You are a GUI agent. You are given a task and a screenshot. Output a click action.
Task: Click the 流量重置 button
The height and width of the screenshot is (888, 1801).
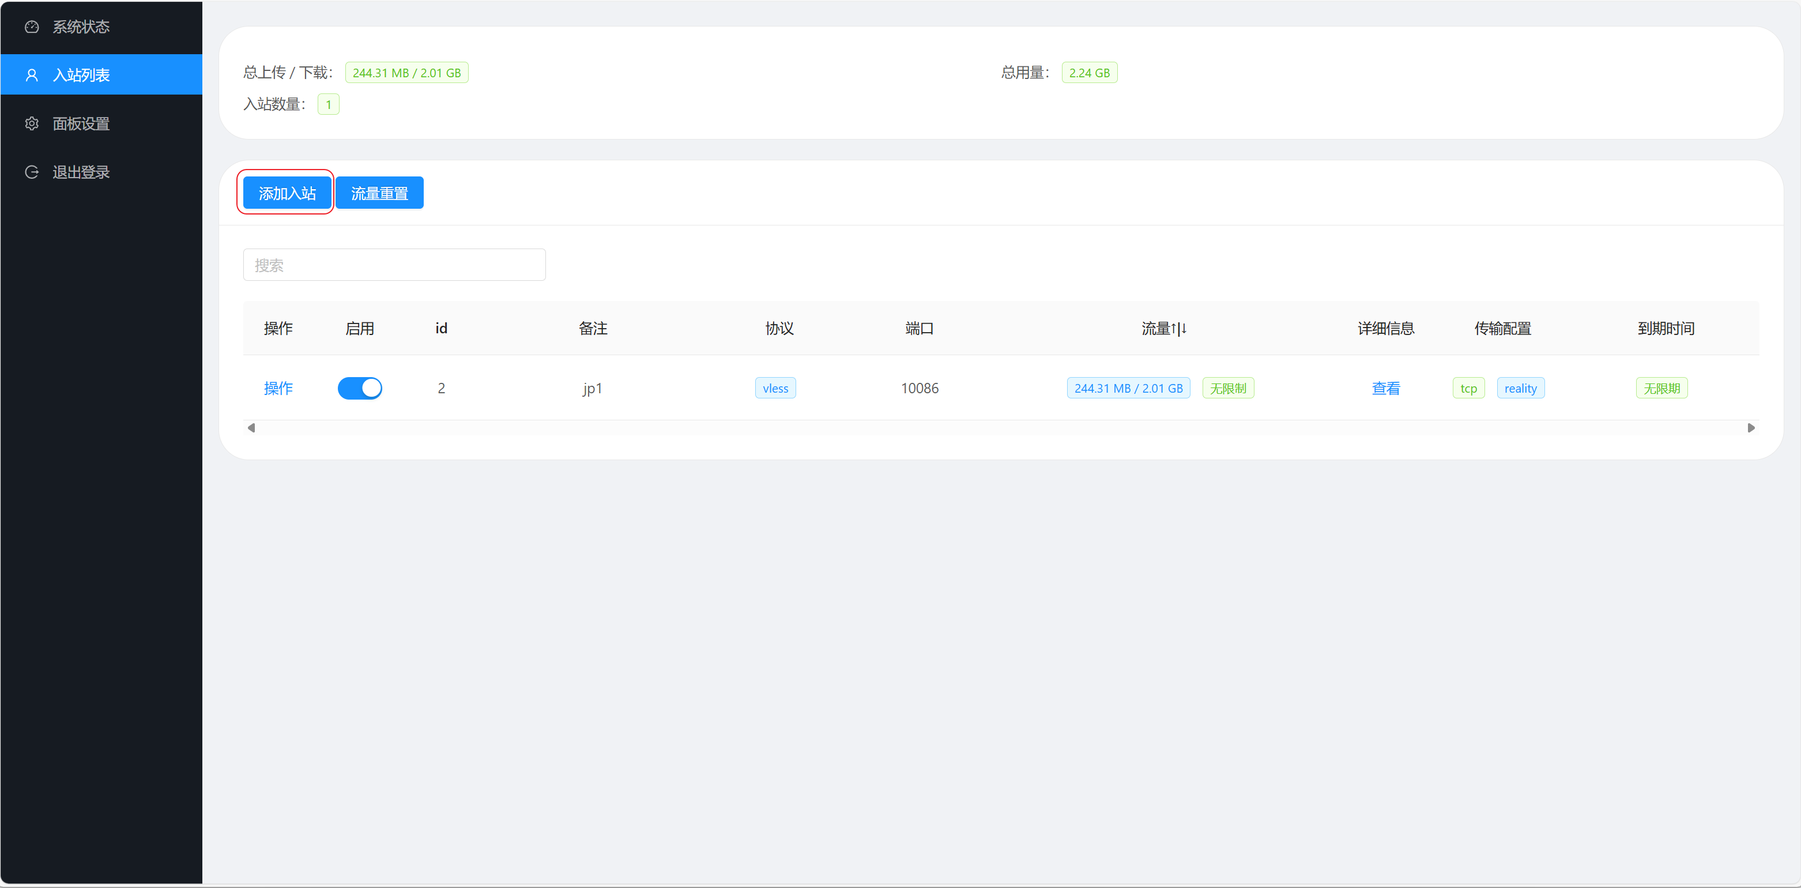coord(380,193)
